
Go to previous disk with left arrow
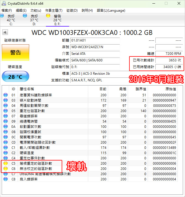point(5,32)
